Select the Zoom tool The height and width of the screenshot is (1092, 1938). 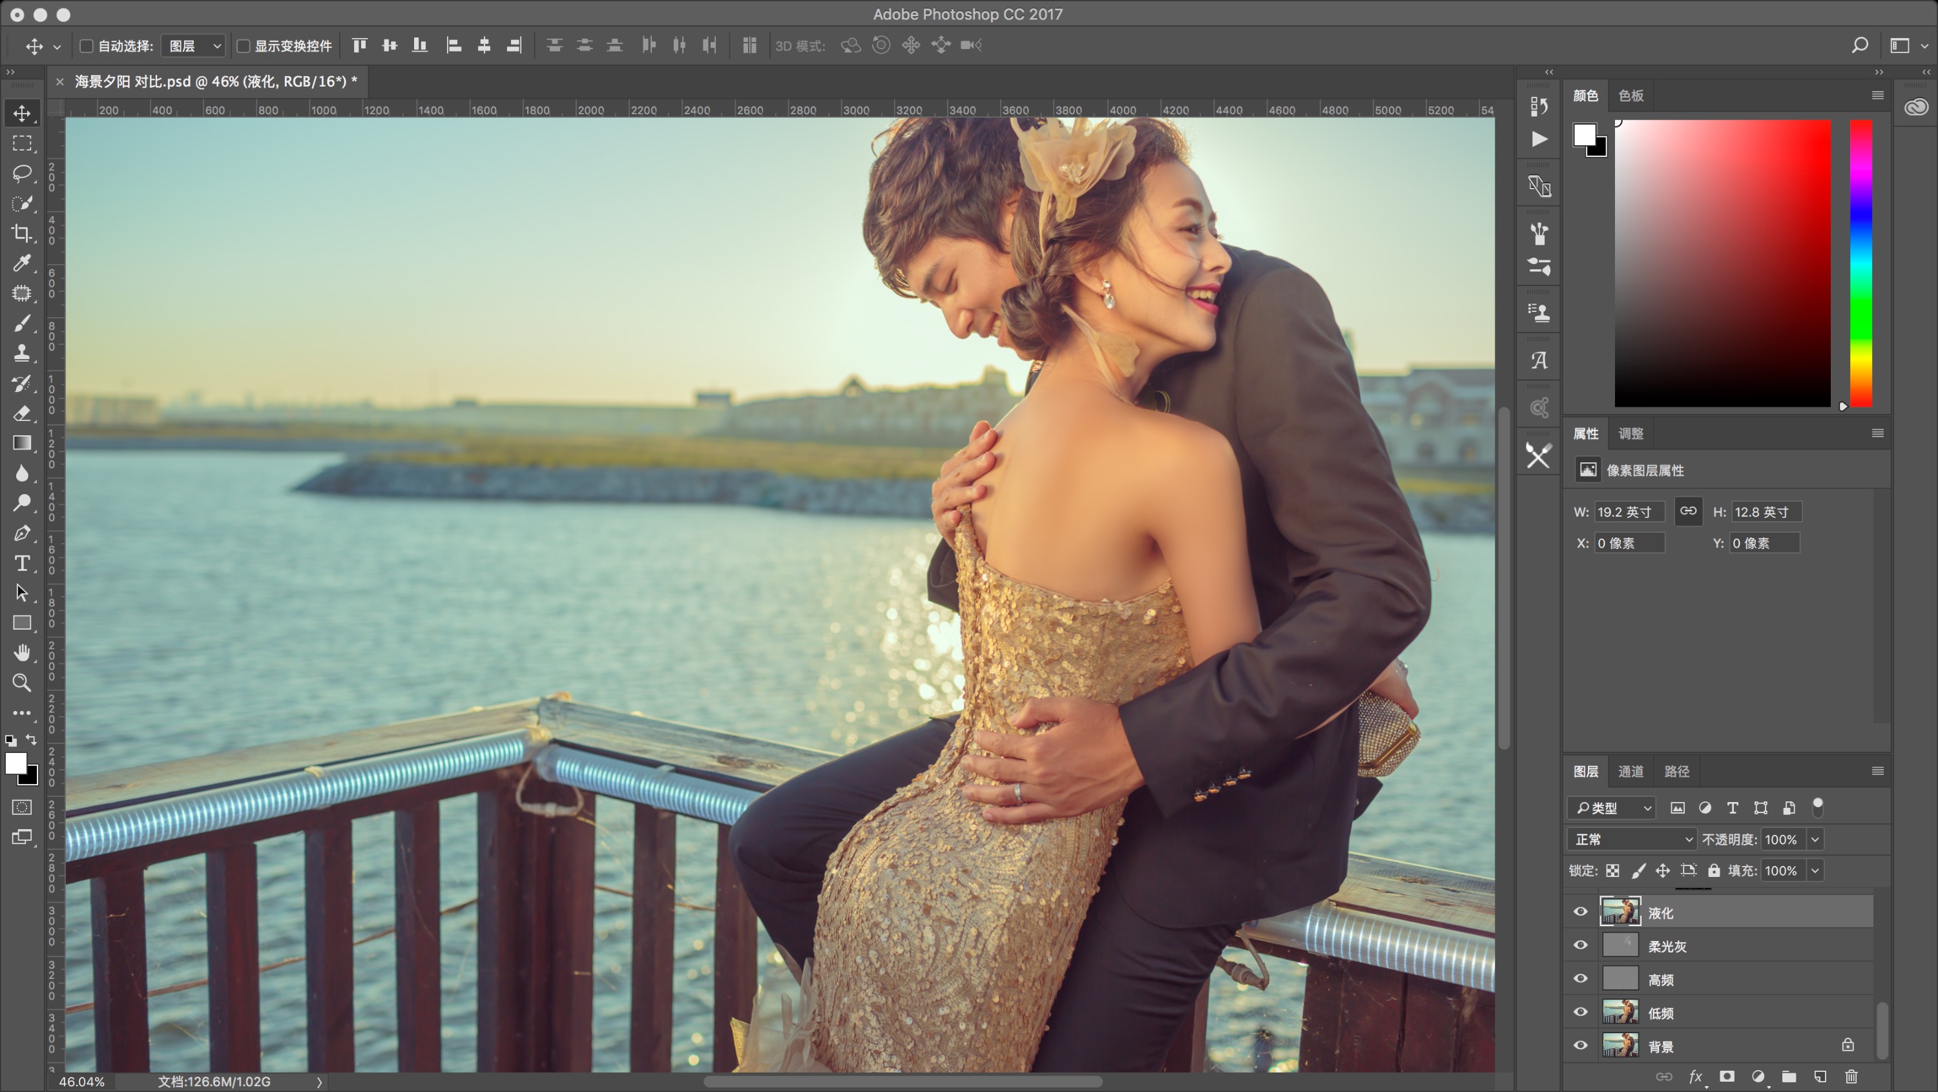(x=22, y=683)
